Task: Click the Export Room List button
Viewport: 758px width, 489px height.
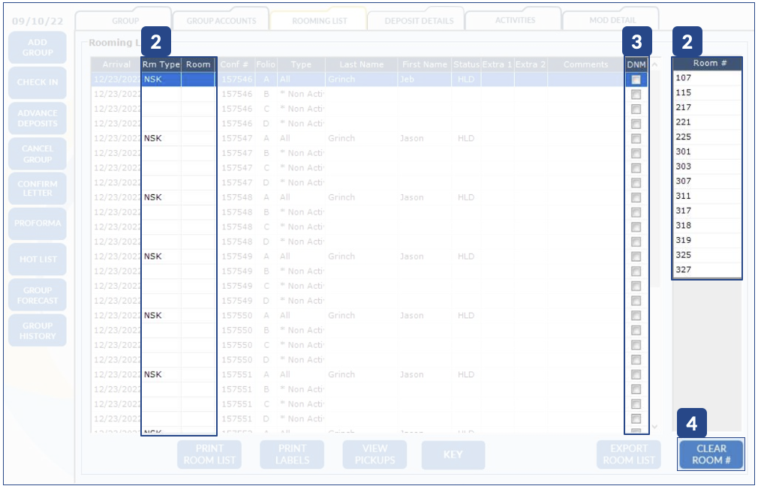Action: coord(629,454)
